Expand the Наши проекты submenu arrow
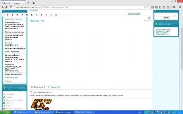Screen dimensions: 183x114 pos(25,51)
